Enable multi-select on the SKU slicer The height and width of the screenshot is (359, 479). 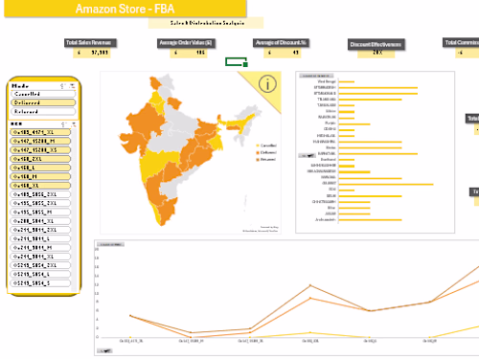point(64,124)
